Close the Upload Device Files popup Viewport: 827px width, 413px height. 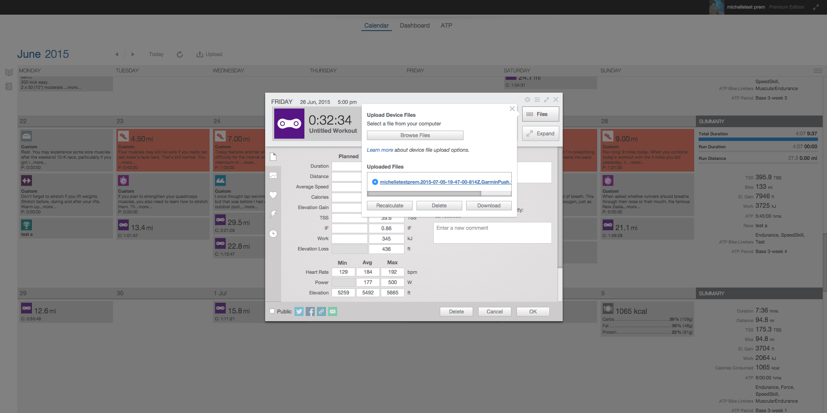[512, 109]
